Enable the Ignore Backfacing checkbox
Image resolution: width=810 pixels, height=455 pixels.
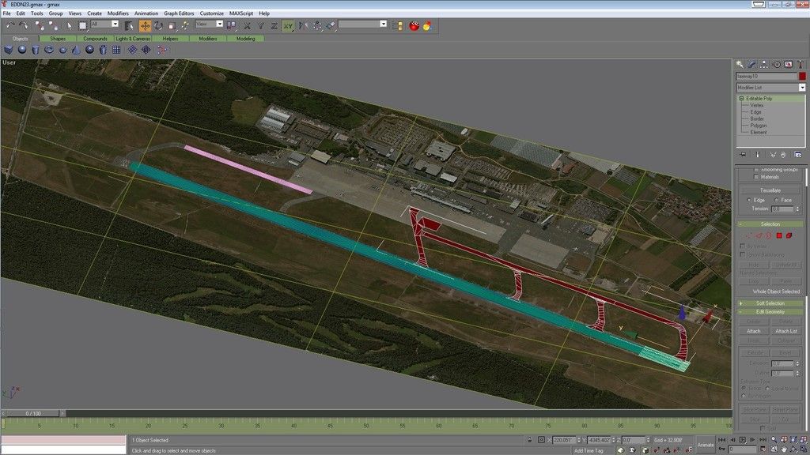pos(742,254)
